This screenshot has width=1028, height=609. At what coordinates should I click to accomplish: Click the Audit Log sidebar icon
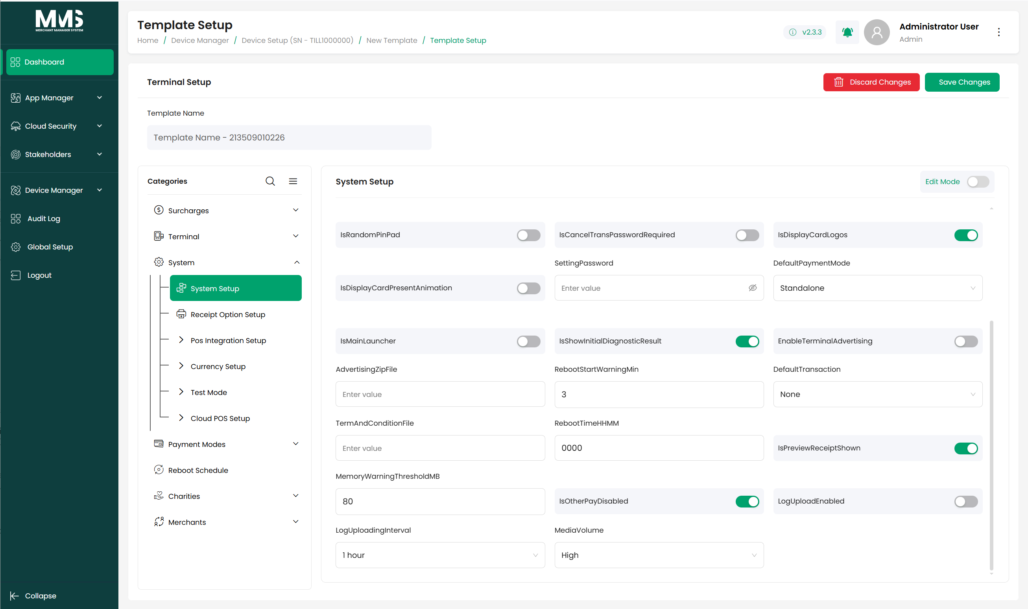[x=16, y=219]
